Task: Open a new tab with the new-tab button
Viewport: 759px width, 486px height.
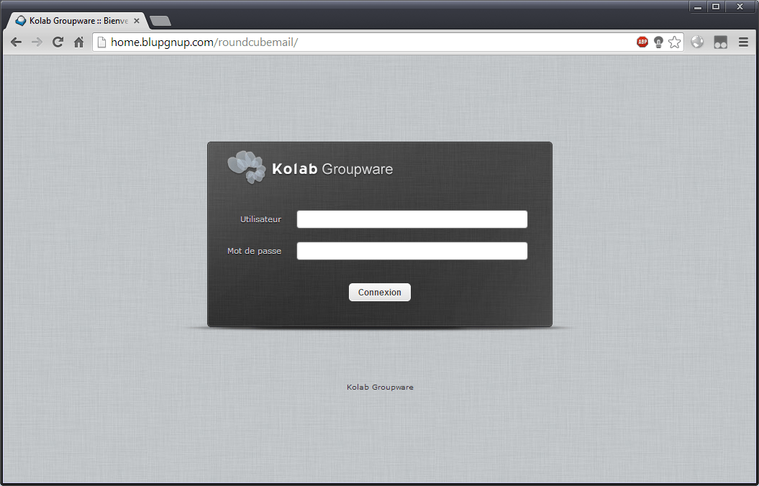Action: pyautogui.click(x=160, y=21)
